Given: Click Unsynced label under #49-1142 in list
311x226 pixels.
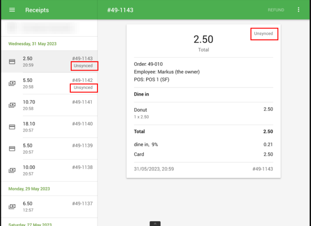Looking at the screenshot, I should 84,88.
